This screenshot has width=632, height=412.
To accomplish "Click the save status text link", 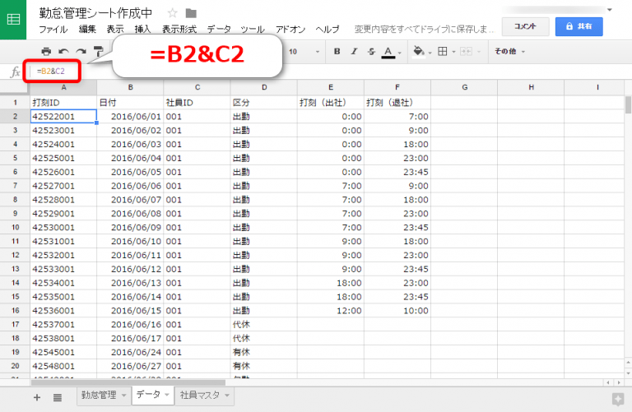I will (424, 29).
